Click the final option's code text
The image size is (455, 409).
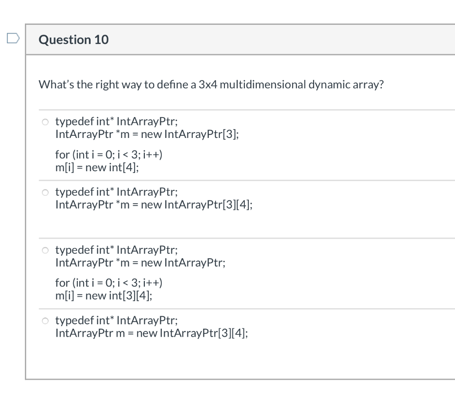click(151, 326)
